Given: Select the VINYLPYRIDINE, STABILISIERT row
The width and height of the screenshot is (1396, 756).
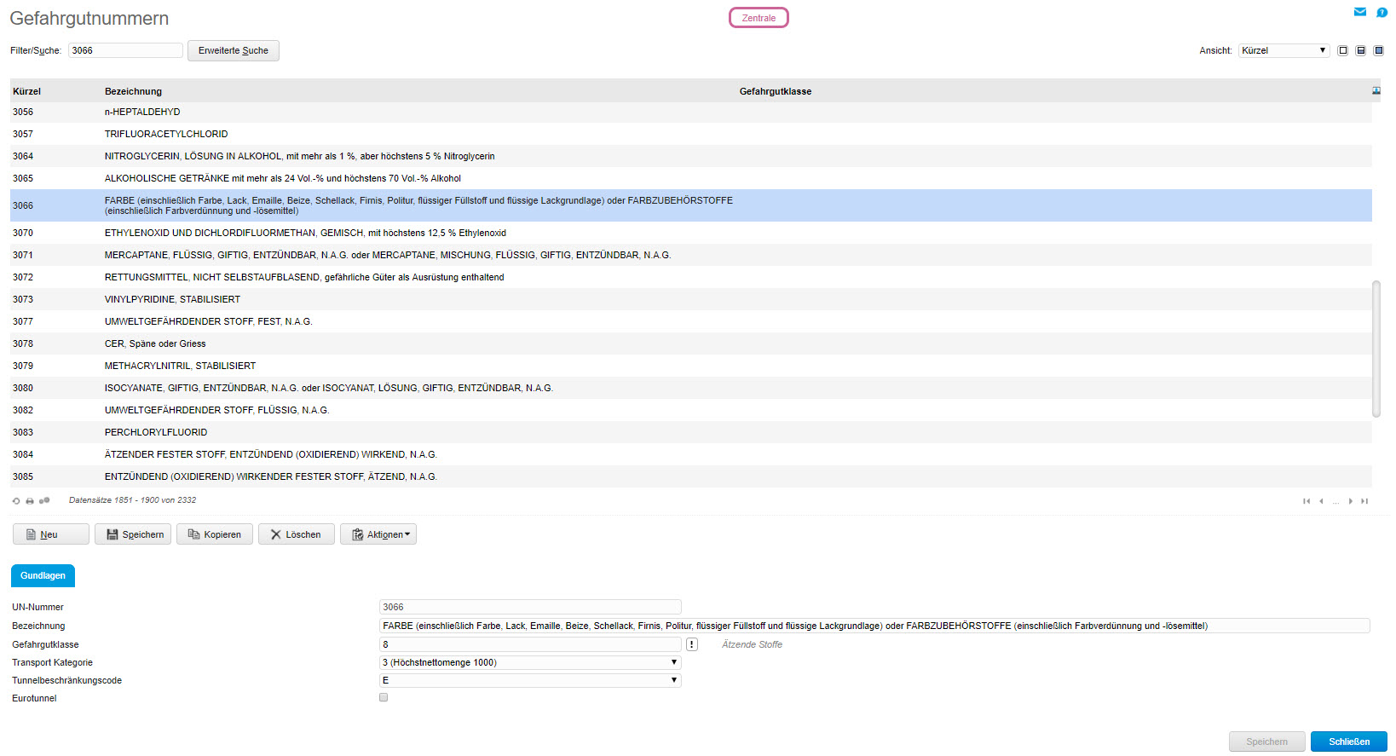Looking at the screenshot, I should click(x=691, y=299).
